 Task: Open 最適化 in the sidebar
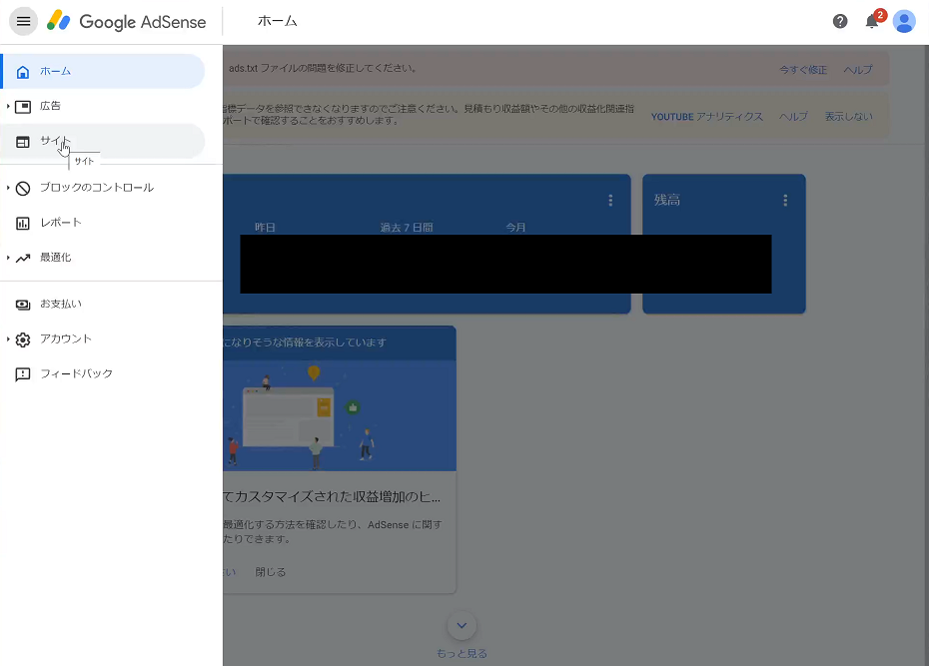(x=103, y=258)
